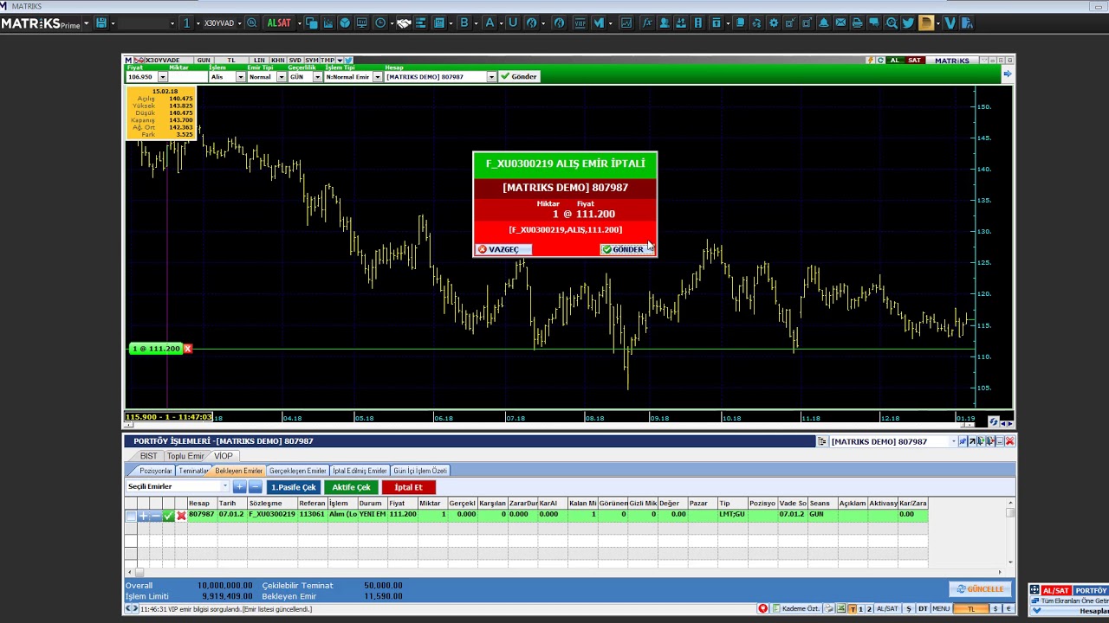Toggle the LIN button in chart header

tap(259, 61)
